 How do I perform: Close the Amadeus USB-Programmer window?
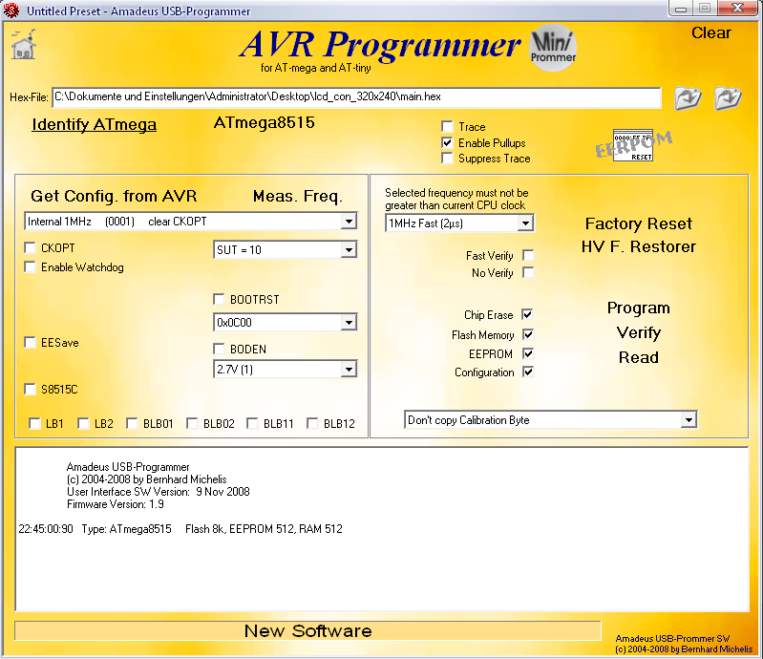click(x=738, y=9)
